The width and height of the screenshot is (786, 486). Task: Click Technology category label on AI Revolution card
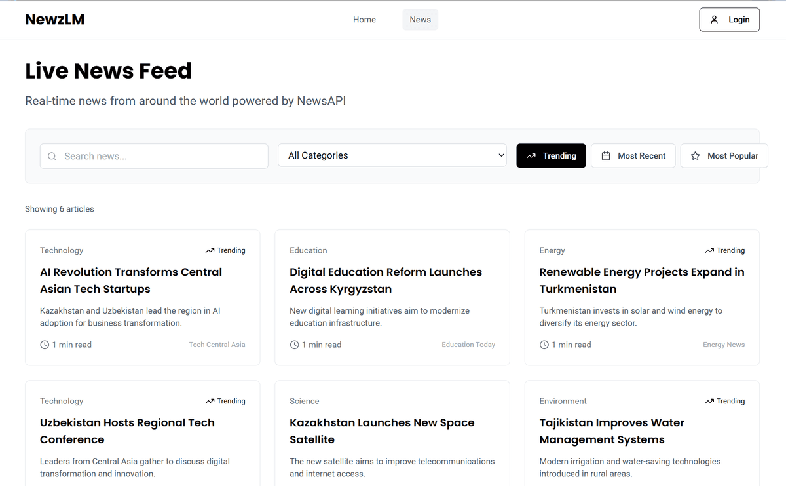click(62, 250)
